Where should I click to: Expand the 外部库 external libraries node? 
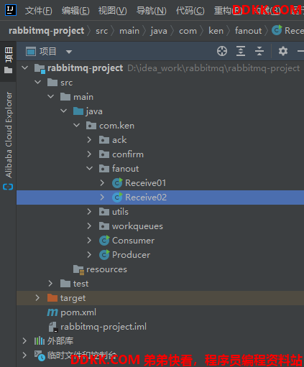tap(24, 341)
